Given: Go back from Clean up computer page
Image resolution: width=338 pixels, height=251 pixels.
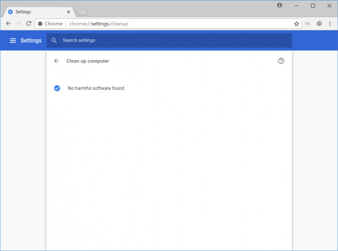Looking at the screenshot, I should pos(57,61).
